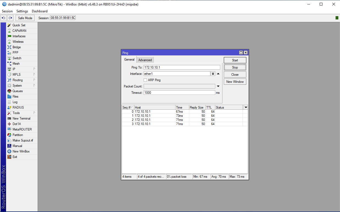The height and width of the screenshot is (212, 340).
Task: Click the Undo arrow in the toolbar
Action: (x=4, y=18)
